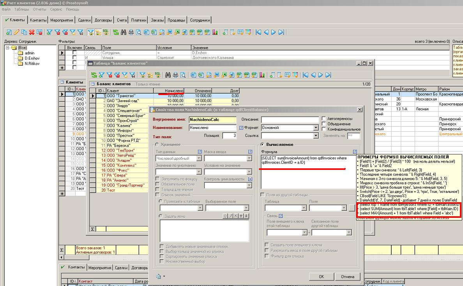Click the printer icon in Баланс клиентов toolbar
Viewport: 463px width, 286px height.
(x=175, y=75)
